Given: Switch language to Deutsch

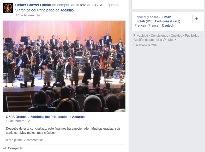Looking at the screenshot, I should (x=168, y=26).
